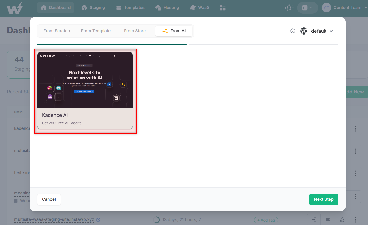
Task: Click the 44 Staging stat card
Action: point(19,65)
